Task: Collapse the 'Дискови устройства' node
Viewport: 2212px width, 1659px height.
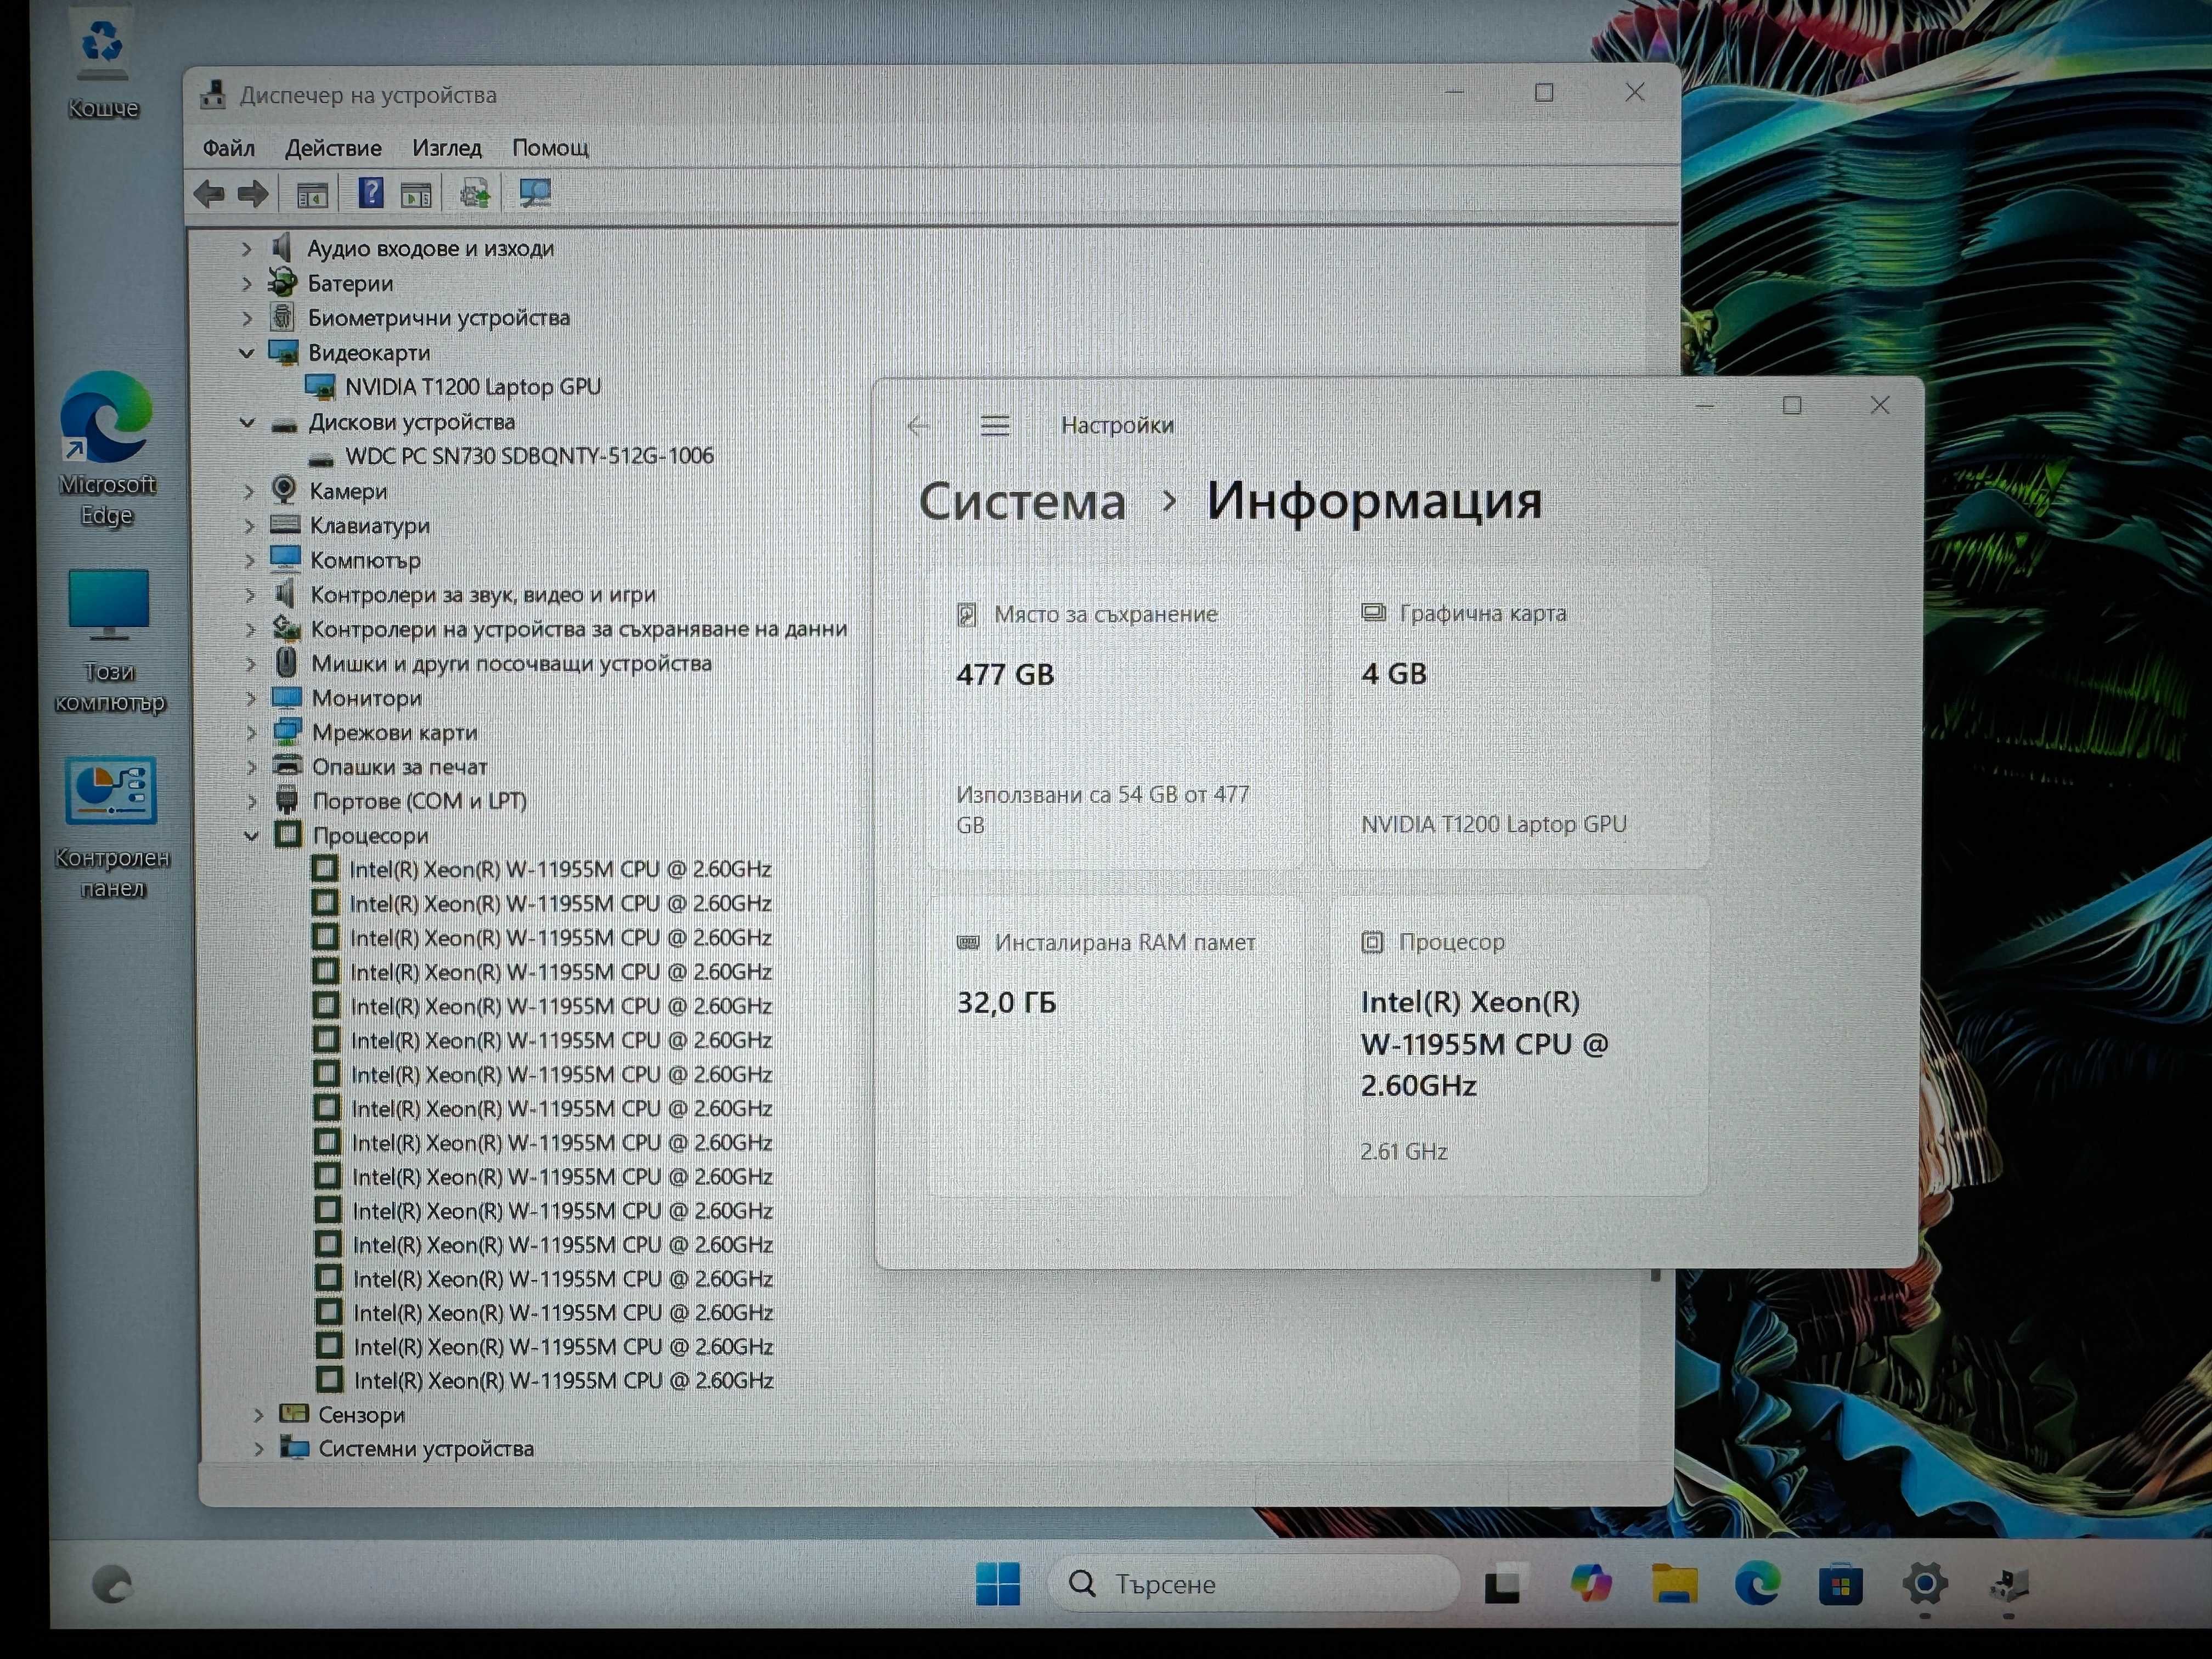Action: pyautogui.click(x=248, y=423)
